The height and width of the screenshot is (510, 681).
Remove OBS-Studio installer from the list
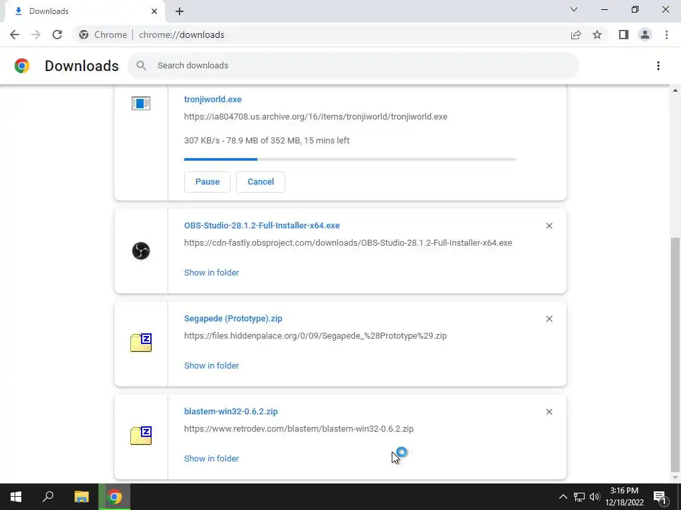(x=549, y=226)
